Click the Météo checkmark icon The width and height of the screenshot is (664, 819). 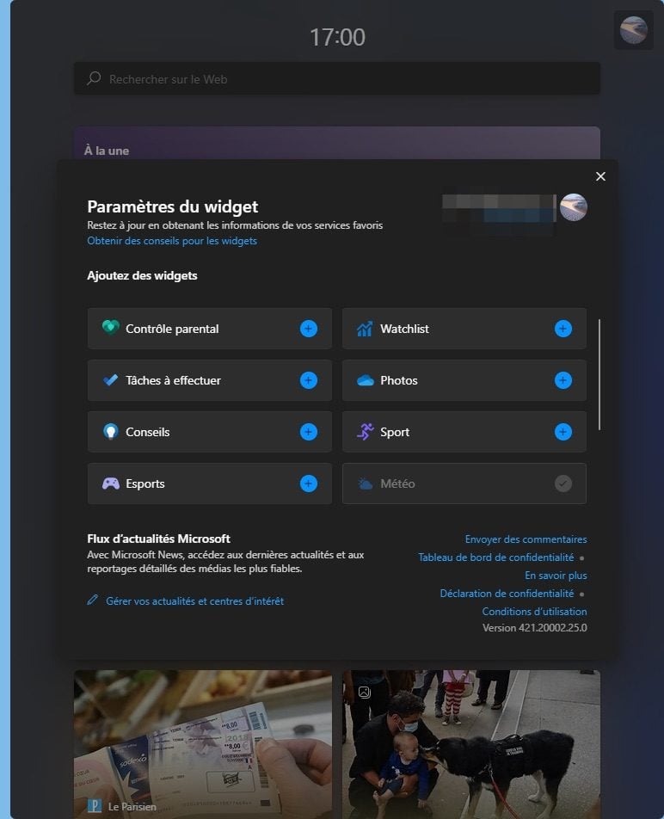tap(563, 483)
